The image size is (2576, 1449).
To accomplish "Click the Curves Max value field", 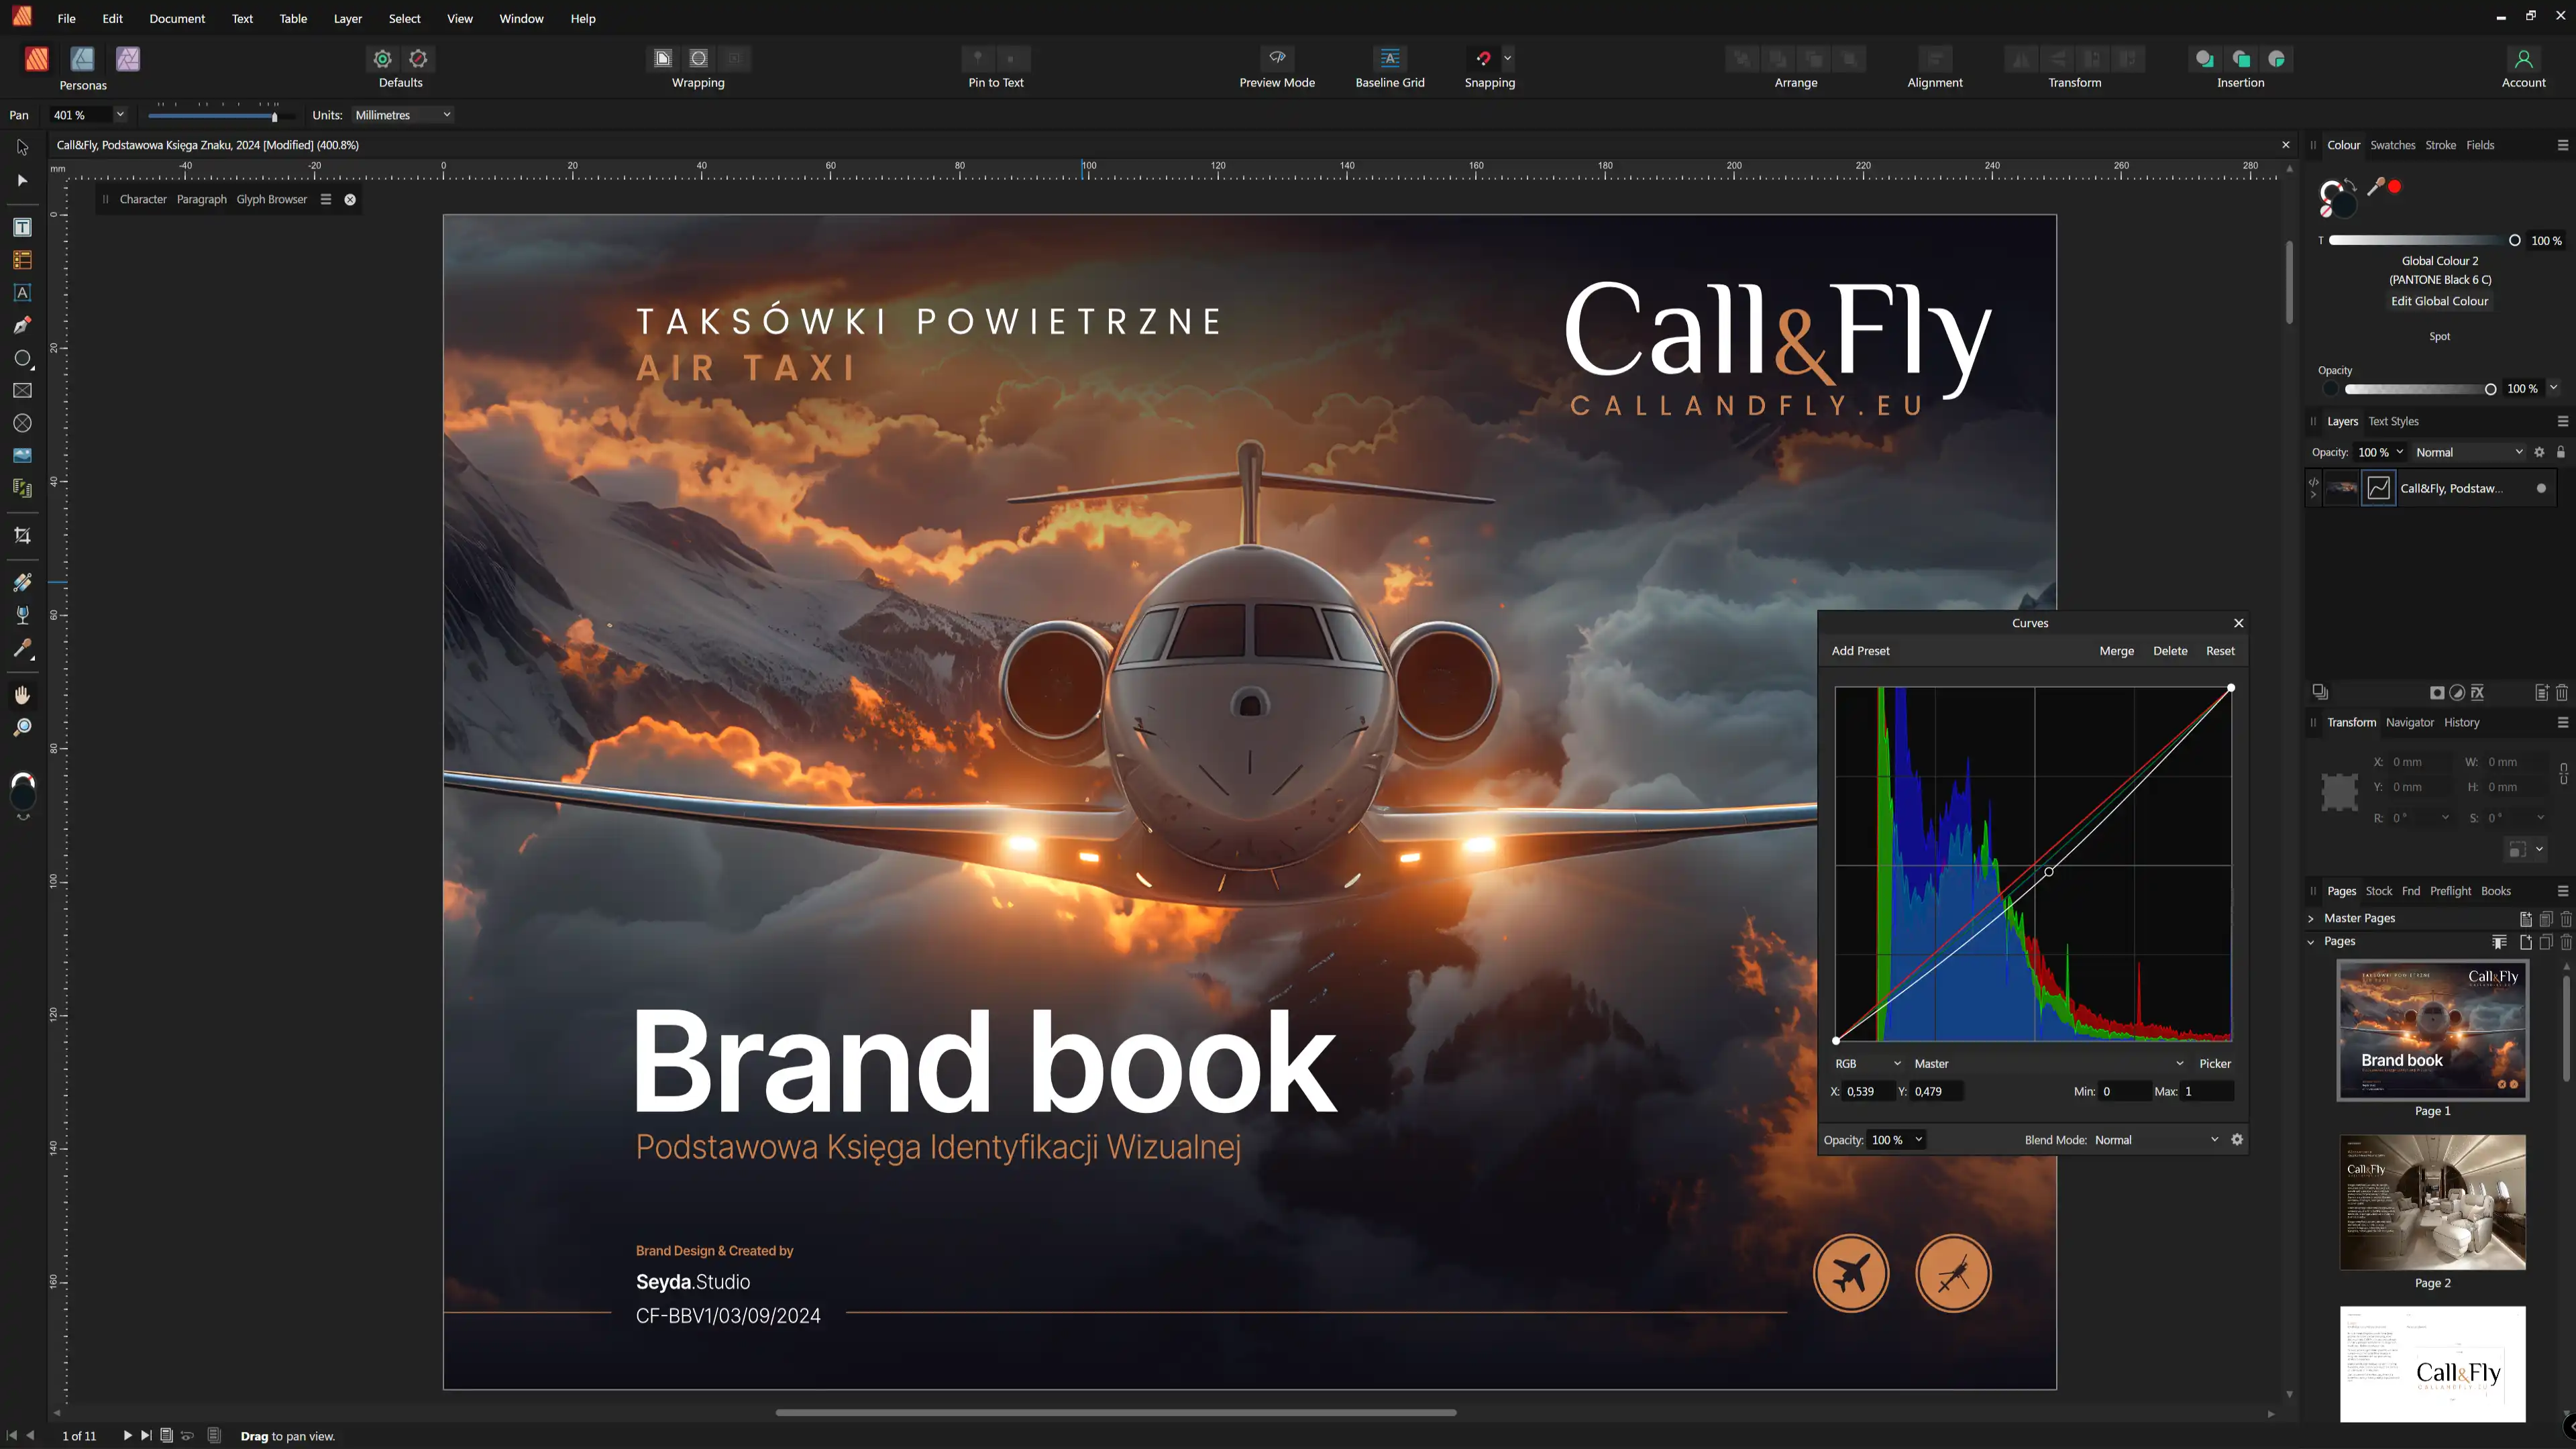I will pos(2207,1092).
